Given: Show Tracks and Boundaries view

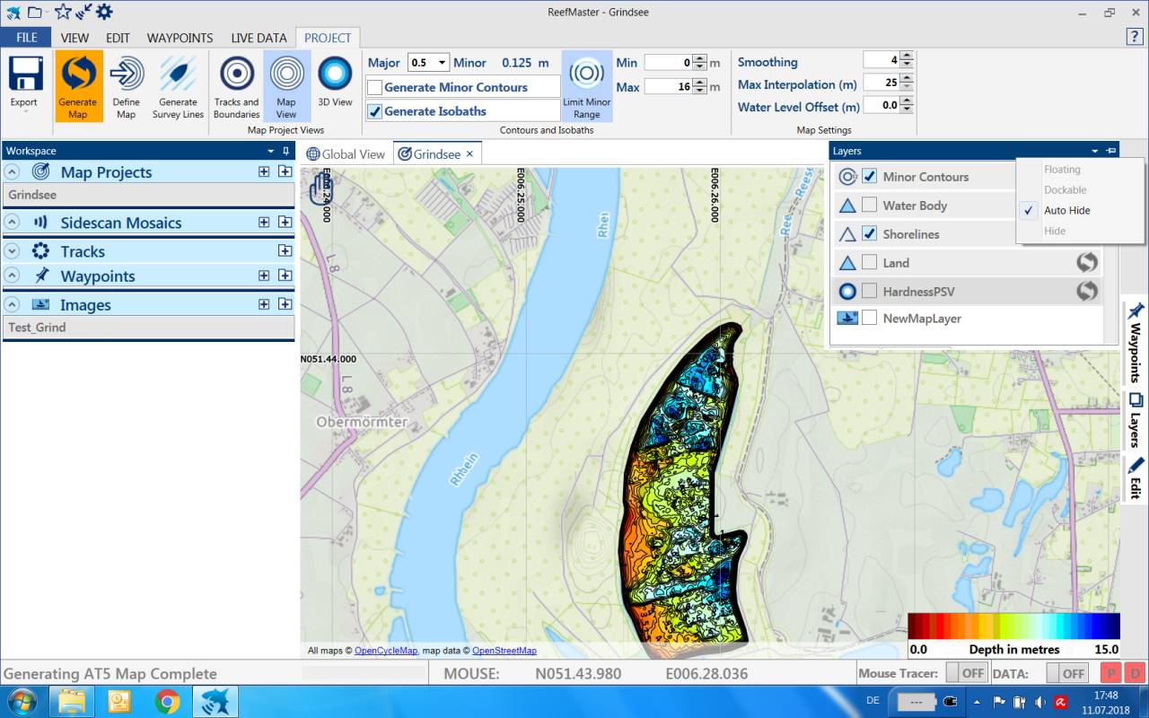Looking at the screenshot, I should point(237,74).
